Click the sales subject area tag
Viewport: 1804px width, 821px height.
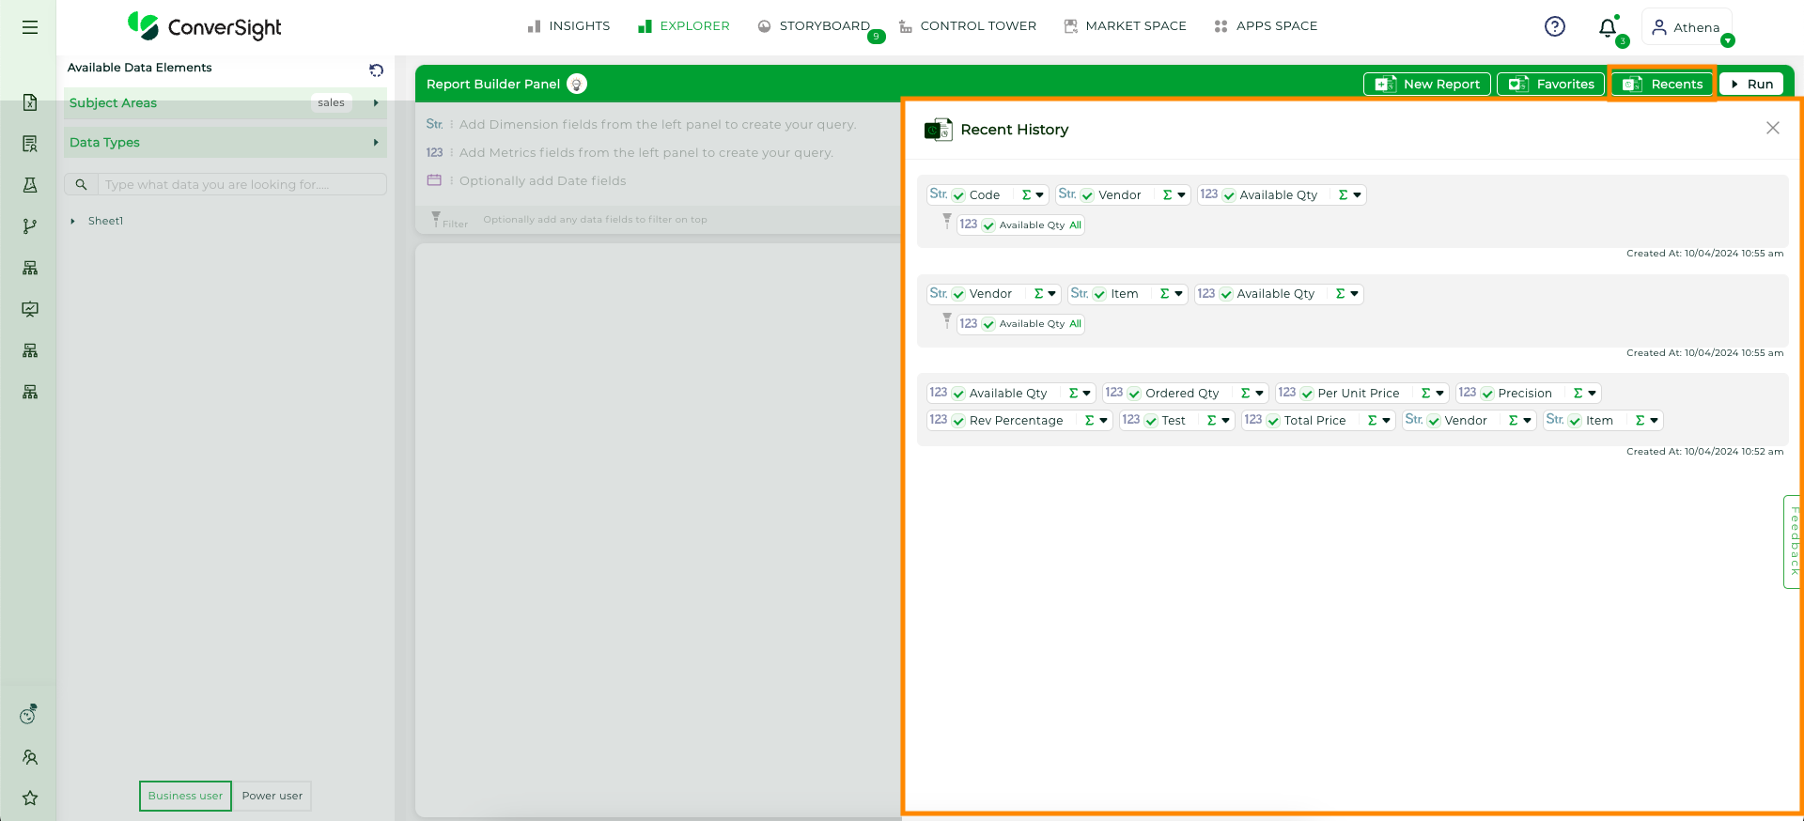click(x=331, y=103)
